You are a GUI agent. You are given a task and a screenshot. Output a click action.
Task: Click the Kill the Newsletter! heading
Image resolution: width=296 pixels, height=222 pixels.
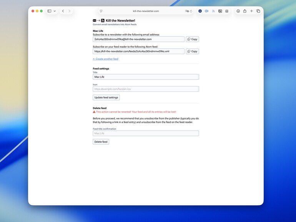coord(120,21)
